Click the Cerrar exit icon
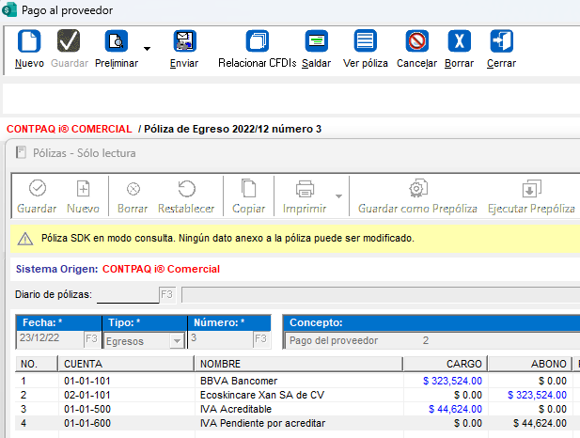Image resolution: width=580 pixels, height=438 pixels. click(x=501, y=42)
